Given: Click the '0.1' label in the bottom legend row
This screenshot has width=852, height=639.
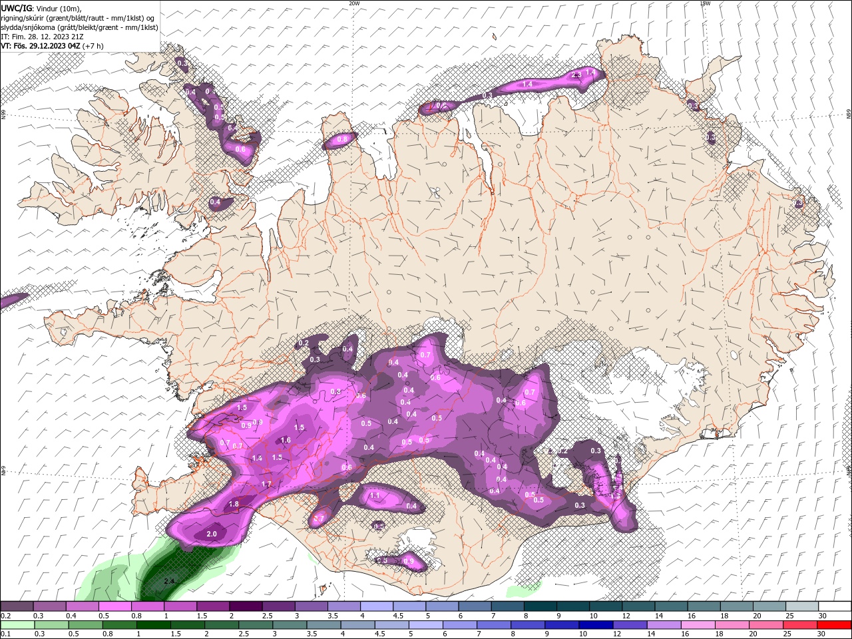Looking at the screenshot, I should pos(5,634).
